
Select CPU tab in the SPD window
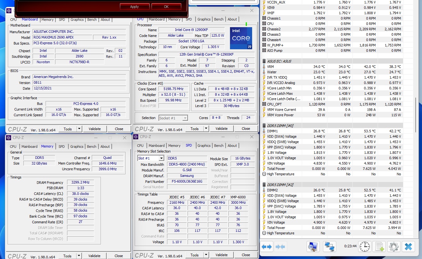(x=140, y=146)
